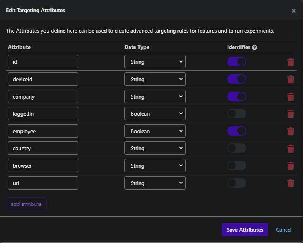Click trash icon for deviceId attribute
Image resolution: width=303 pixels, height=243 pixels.
tap(290, 80)
